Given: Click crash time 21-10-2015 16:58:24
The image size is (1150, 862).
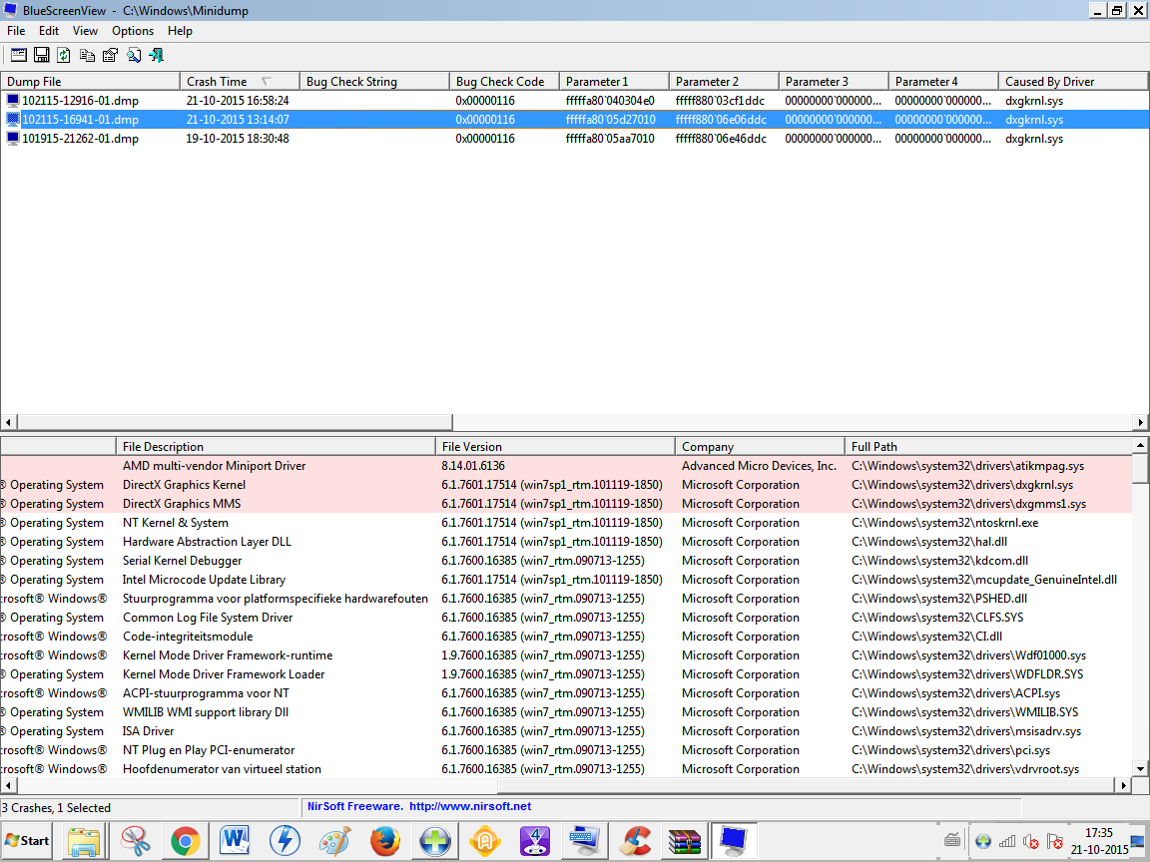Looking at the screenshot, I should coord(237,101).
